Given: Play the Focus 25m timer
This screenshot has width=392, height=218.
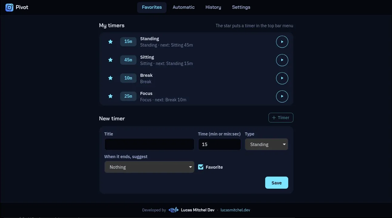Looking at the screenshot, I should (282, 96).
